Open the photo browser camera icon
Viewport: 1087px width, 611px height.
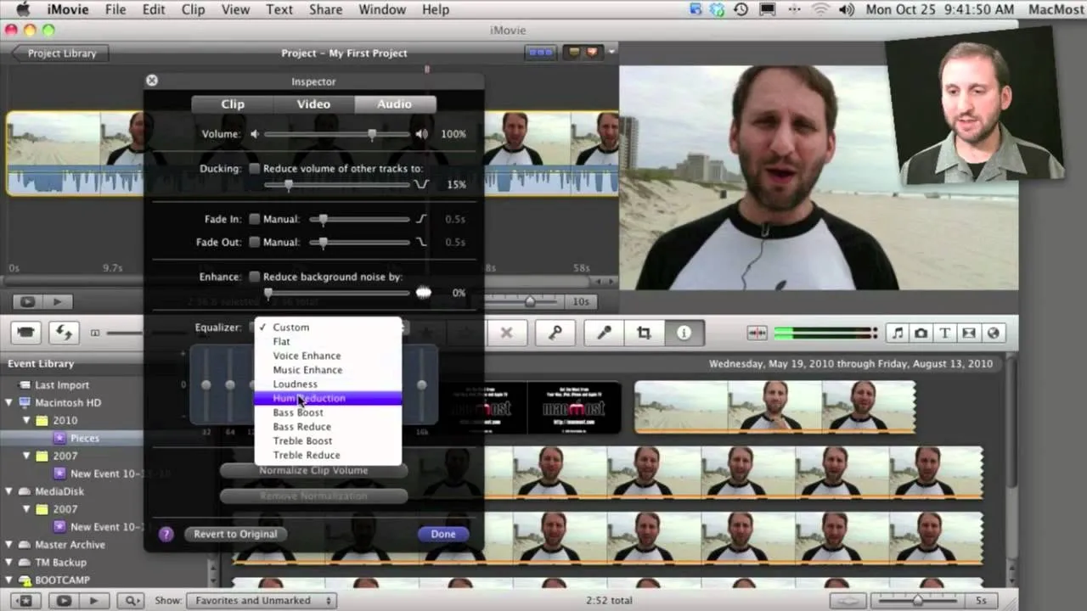(x=921, y=334)
